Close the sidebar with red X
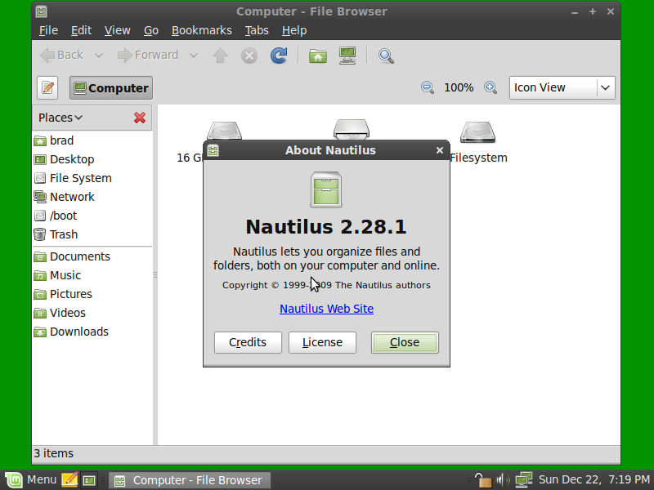 (x=140, y=118)
